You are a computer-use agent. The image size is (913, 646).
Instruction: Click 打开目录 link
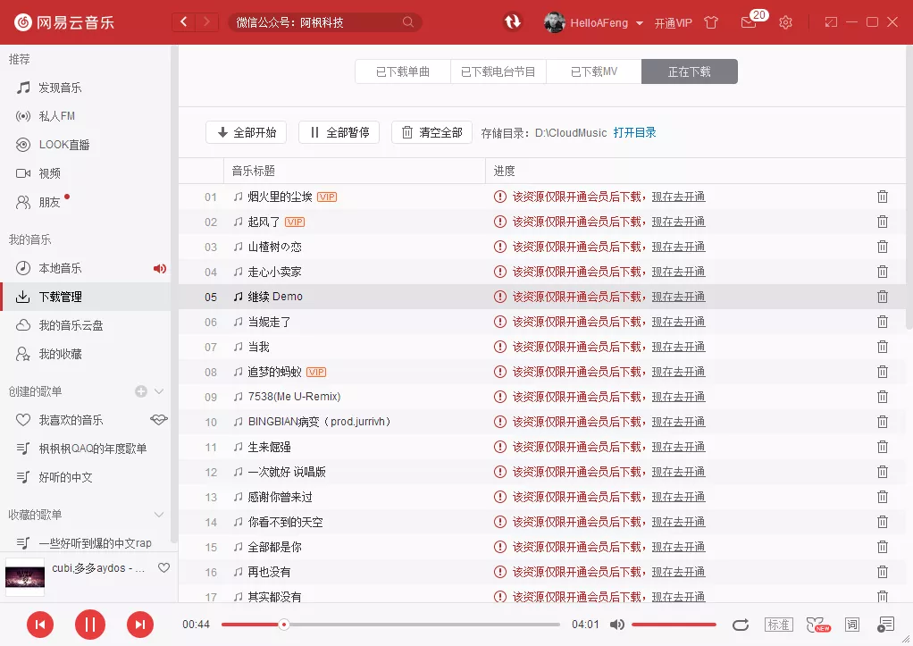[x=634, y=133]
